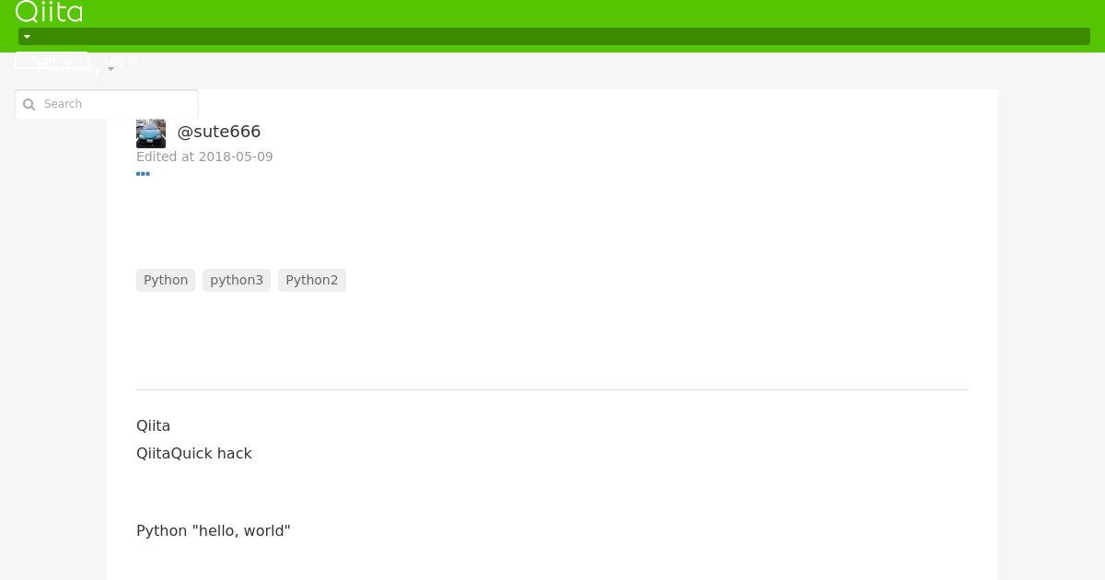Viewport: 1105px width, 580px height.
Task: Open the Community menu
Action: coord(69,69)
